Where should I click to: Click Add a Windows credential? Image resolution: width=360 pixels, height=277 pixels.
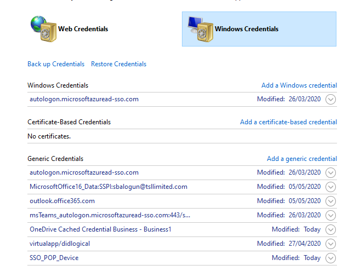coord(299,85)
